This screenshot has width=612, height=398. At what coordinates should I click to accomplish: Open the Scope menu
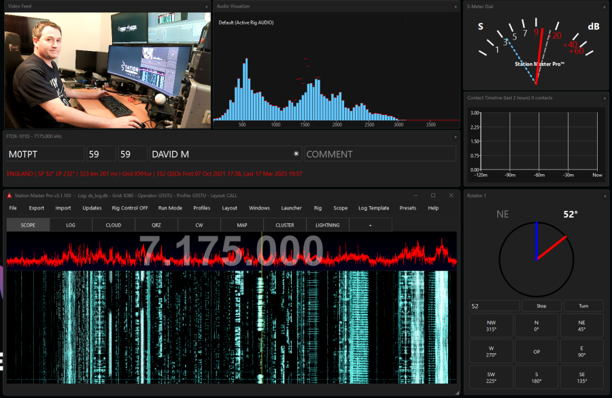[341, 208]
